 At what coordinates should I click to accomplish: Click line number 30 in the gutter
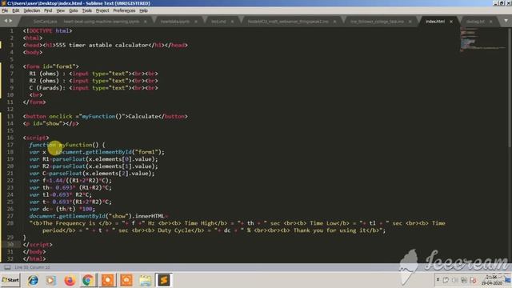(x=10, y=245)
